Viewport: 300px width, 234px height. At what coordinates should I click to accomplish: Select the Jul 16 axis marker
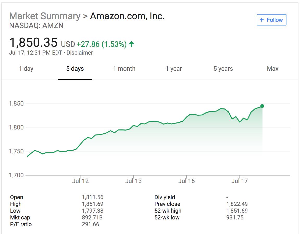pos(186,181)
